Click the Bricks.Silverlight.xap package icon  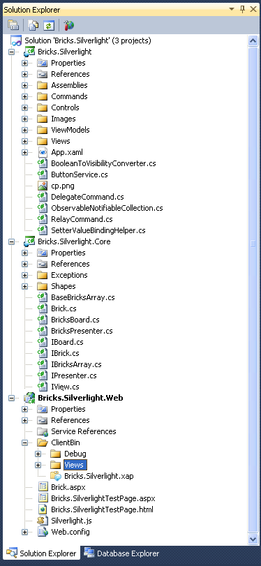pyautogui.click(x=56, y=476)
